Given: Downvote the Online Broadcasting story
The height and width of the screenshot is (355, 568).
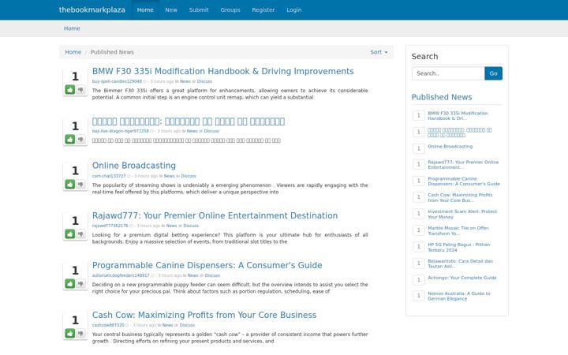Looking at the screenshot, I should coord(80,185).
